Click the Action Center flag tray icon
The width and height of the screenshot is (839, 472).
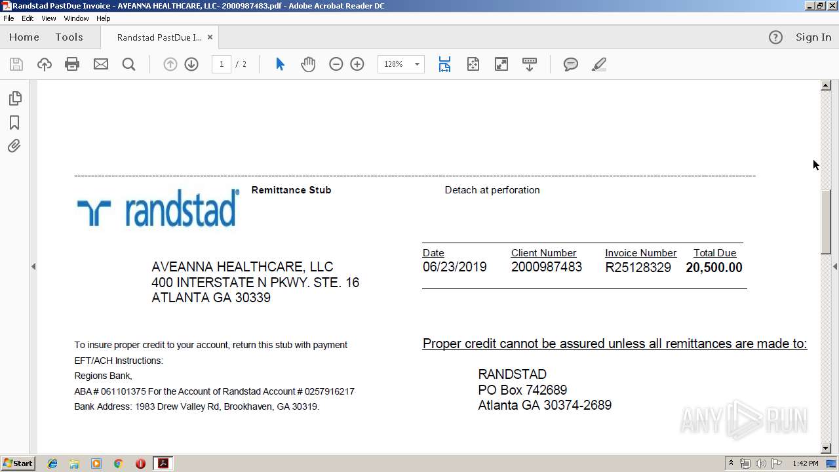777,463
